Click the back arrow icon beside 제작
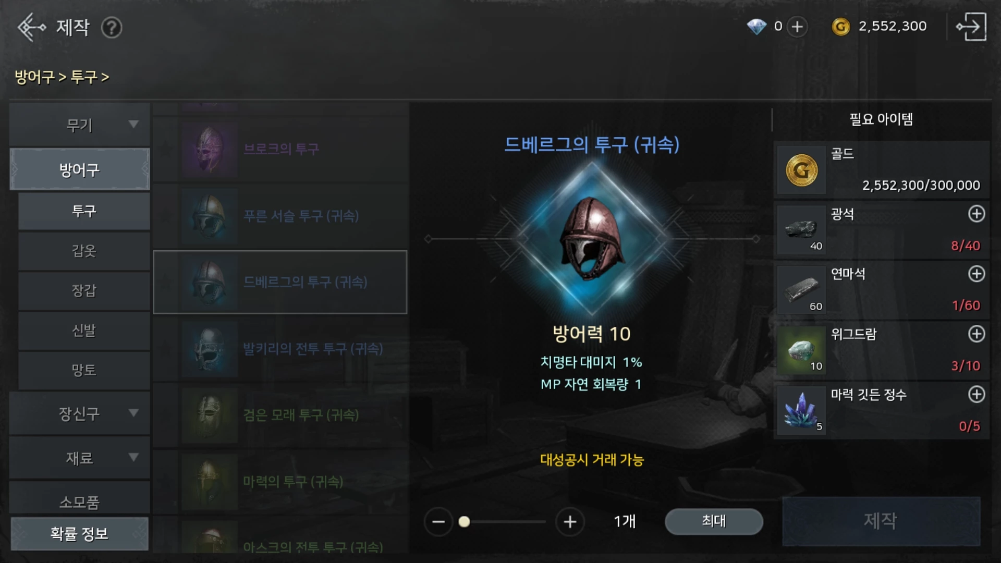 (x=31, y=27)
